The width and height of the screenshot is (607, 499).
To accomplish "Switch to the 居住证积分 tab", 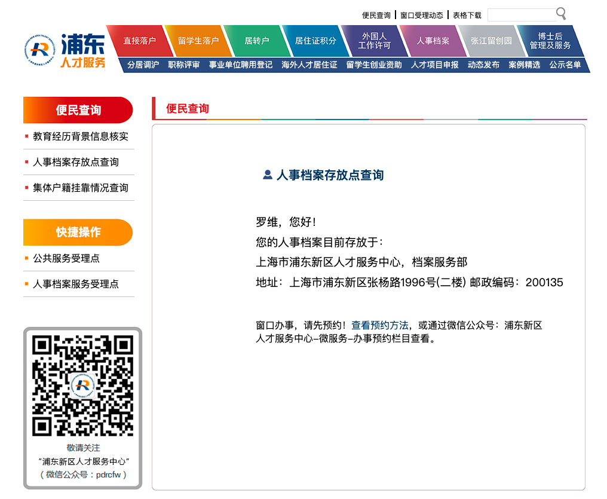I will 315,41.
